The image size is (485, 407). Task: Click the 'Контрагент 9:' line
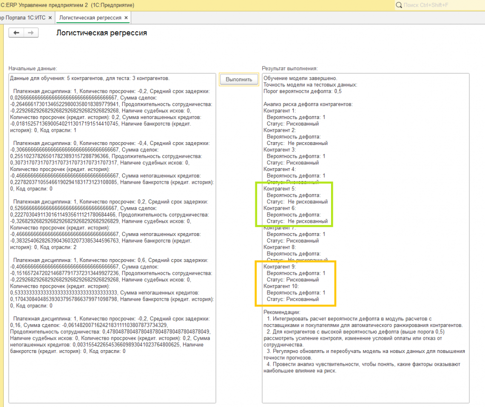coord(279,267)
